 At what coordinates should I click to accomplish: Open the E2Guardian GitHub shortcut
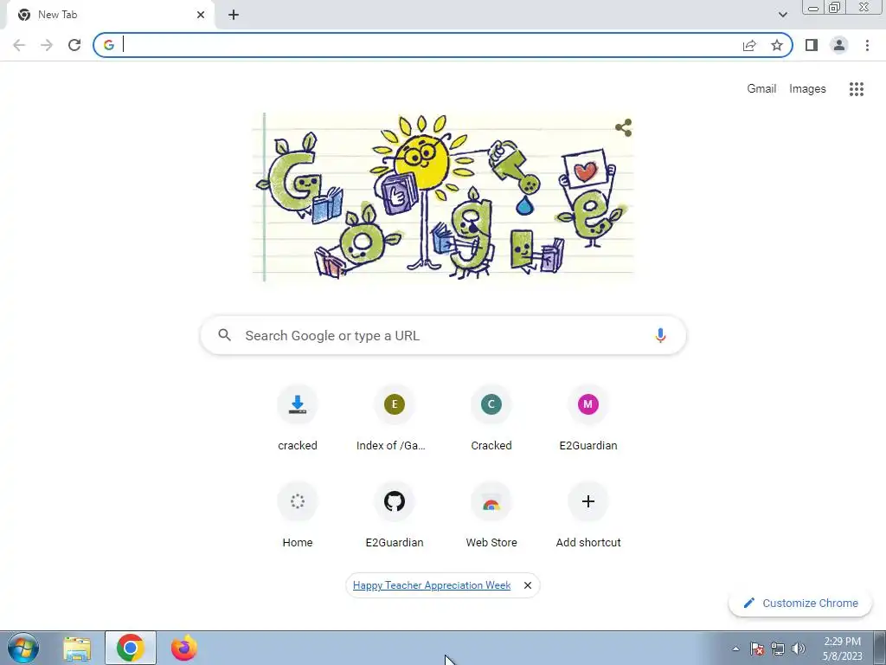[395, 514]
